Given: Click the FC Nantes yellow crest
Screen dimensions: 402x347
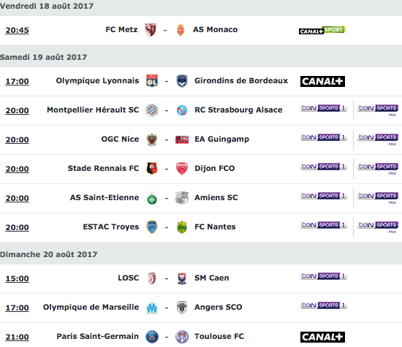Looking at the screenshot, I should pos(182,227).
